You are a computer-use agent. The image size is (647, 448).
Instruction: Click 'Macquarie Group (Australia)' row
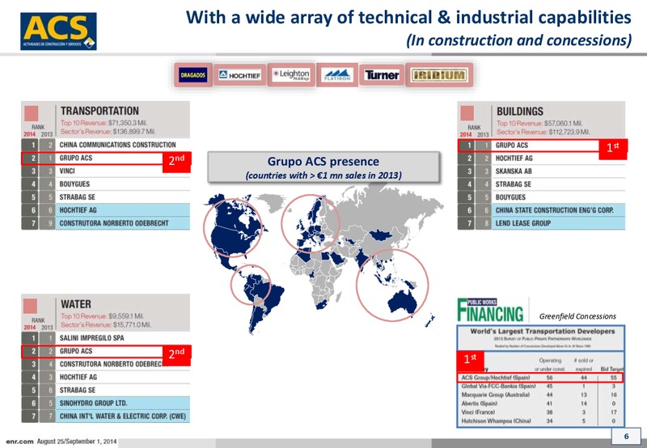coord(540,395)
